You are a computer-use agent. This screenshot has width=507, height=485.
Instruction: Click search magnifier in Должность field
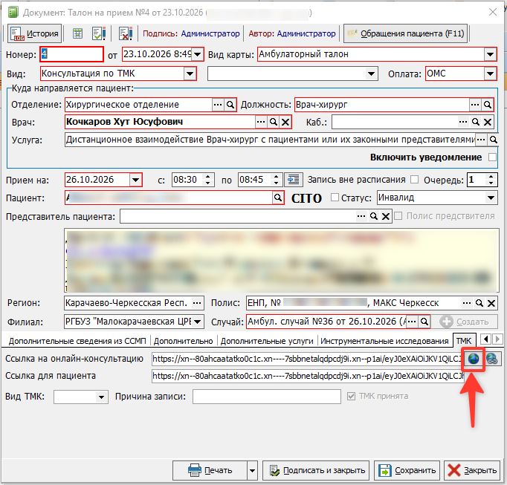tap(487, 105)
